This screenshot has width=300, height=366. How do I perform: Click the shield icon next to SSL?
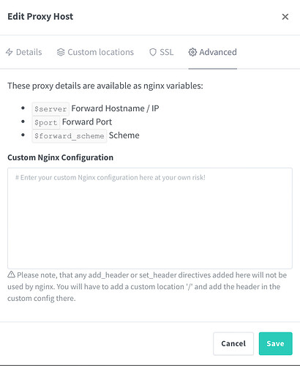pyautogui.click(x=153, y=52)
